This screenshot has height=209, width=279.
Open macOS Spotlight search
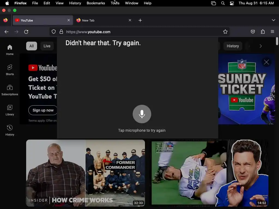point(223,3)
